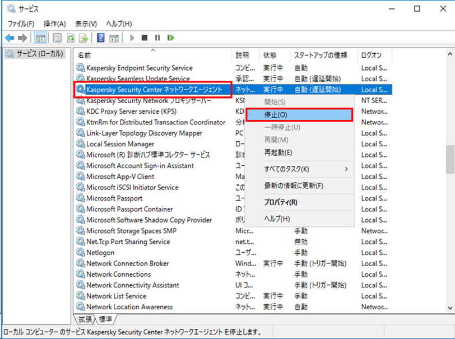Click the forward navigation arrow
This screenshot has width=455, height=339.
pos(23,38)
